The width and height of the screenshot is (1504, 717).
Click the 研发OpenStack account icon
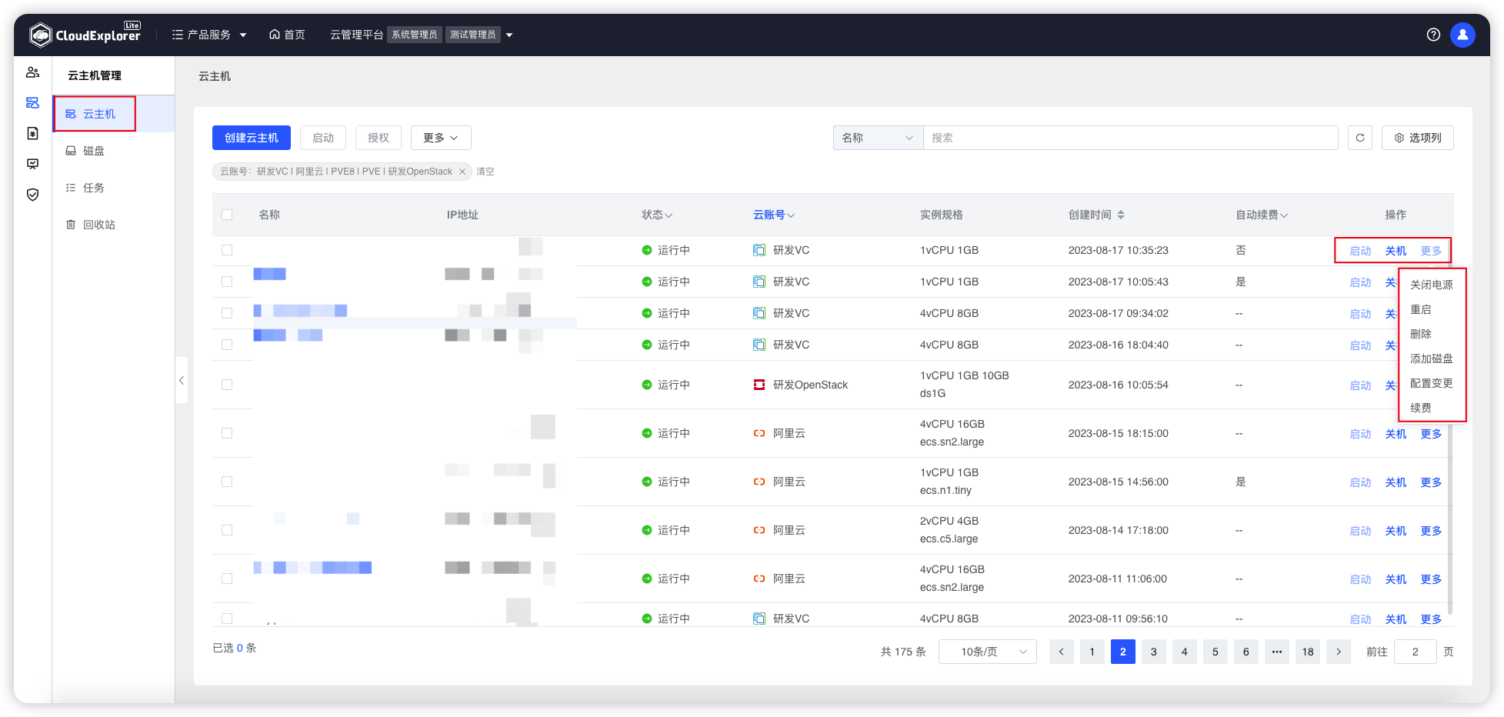tap(759, 385)
